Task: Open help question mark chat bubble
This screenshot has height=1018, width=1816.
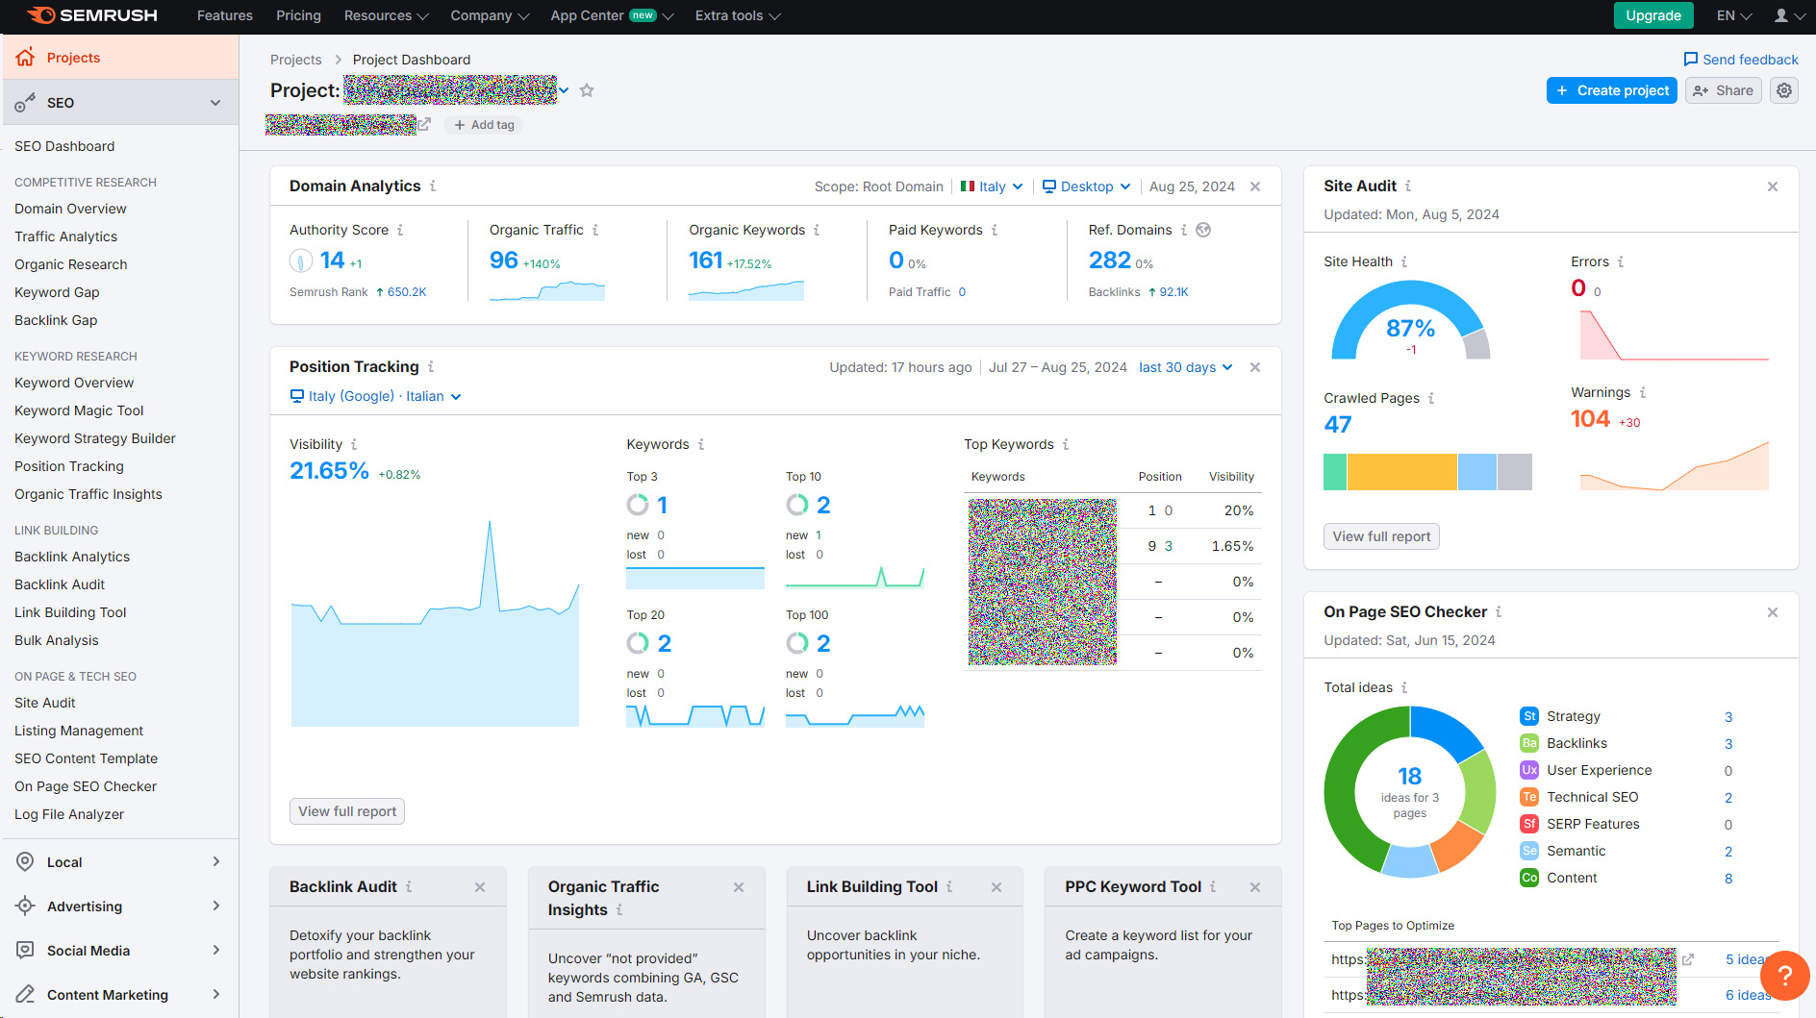Action: [1785, 976]
